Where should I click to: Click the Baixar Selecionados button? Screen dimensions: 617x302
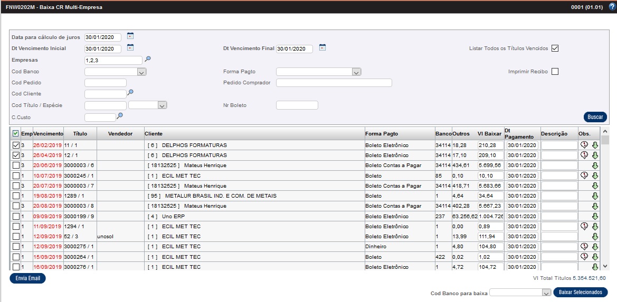coord(580,292)
